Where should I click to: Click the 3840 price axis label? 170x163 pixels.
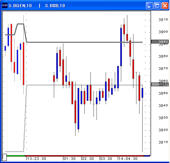163,106
